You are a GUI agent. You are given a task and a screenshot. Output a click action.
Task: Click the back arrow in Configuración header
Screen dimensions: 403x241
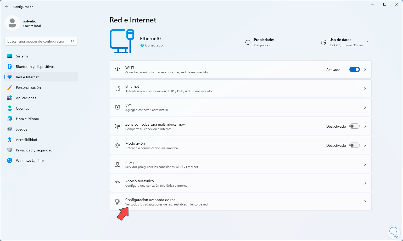(7, 7)
